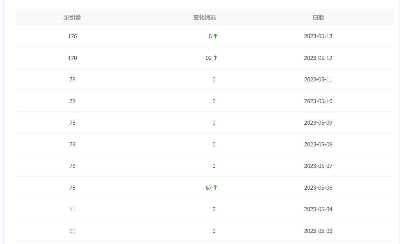Screen dimensions: 400x244
Task: Click index value 78 on 2023-05-08 row
Action: pyautogui.click(x=72, y=144)
